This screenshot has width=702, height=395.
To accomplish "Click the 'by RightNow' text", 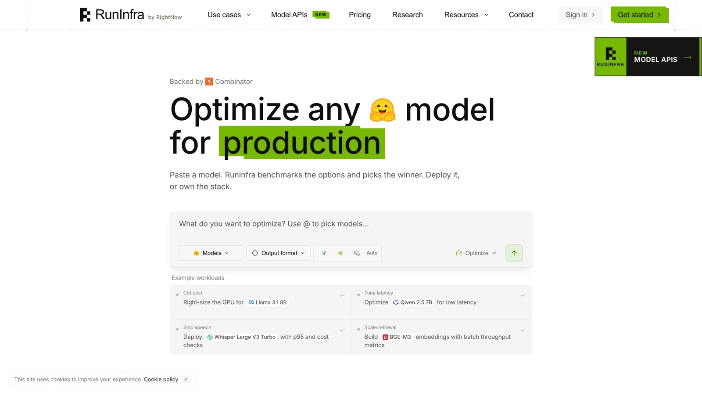I will pyautogui.click(x=165, y=17).
